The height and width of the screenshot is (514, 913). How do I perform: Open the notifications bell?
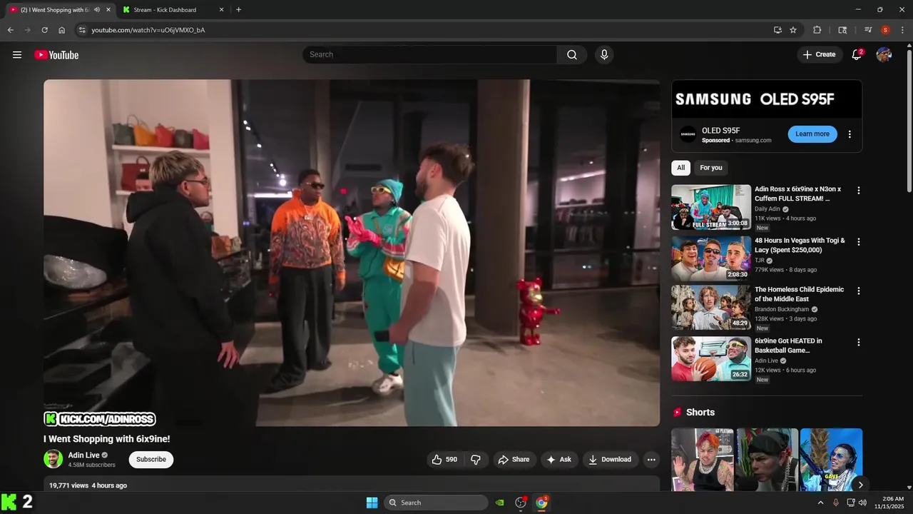[857, 54]
